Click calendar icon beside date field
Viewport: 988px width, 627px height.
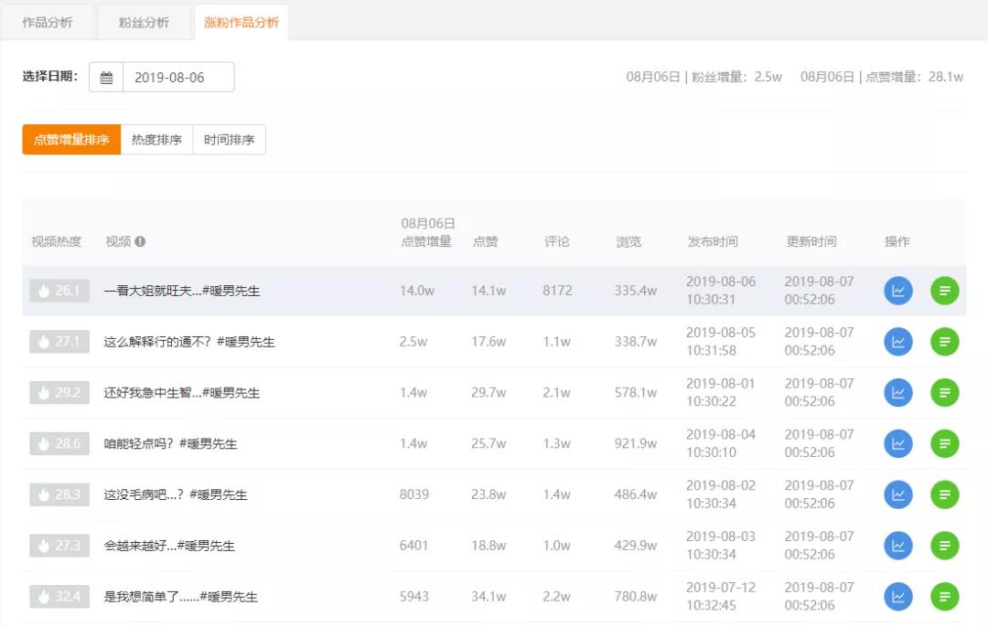coord(106,78)
